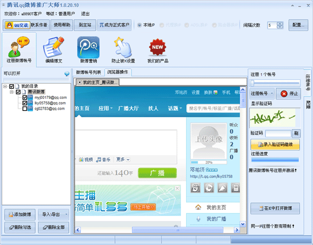The image size is (313, 245).
Task: Open the 注册微博帐号 icon section
Action: coord(19,50)
